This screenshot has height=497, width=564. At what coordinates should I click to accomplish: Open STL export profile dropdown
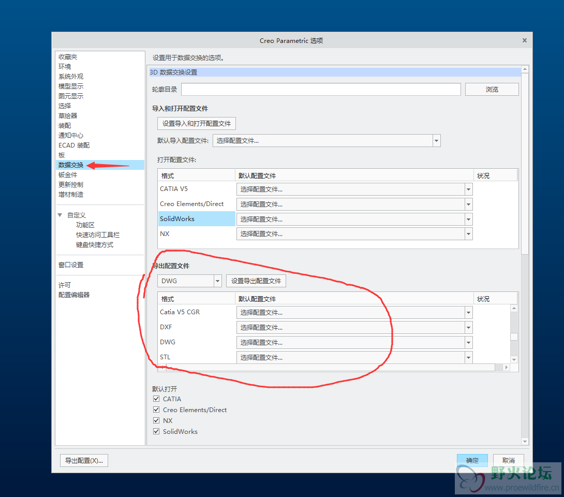[x=468, y=357]
